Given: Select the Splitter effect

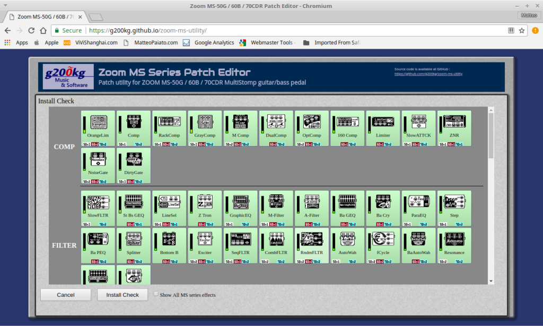Looking at the screenshot, I should point(134,246).
